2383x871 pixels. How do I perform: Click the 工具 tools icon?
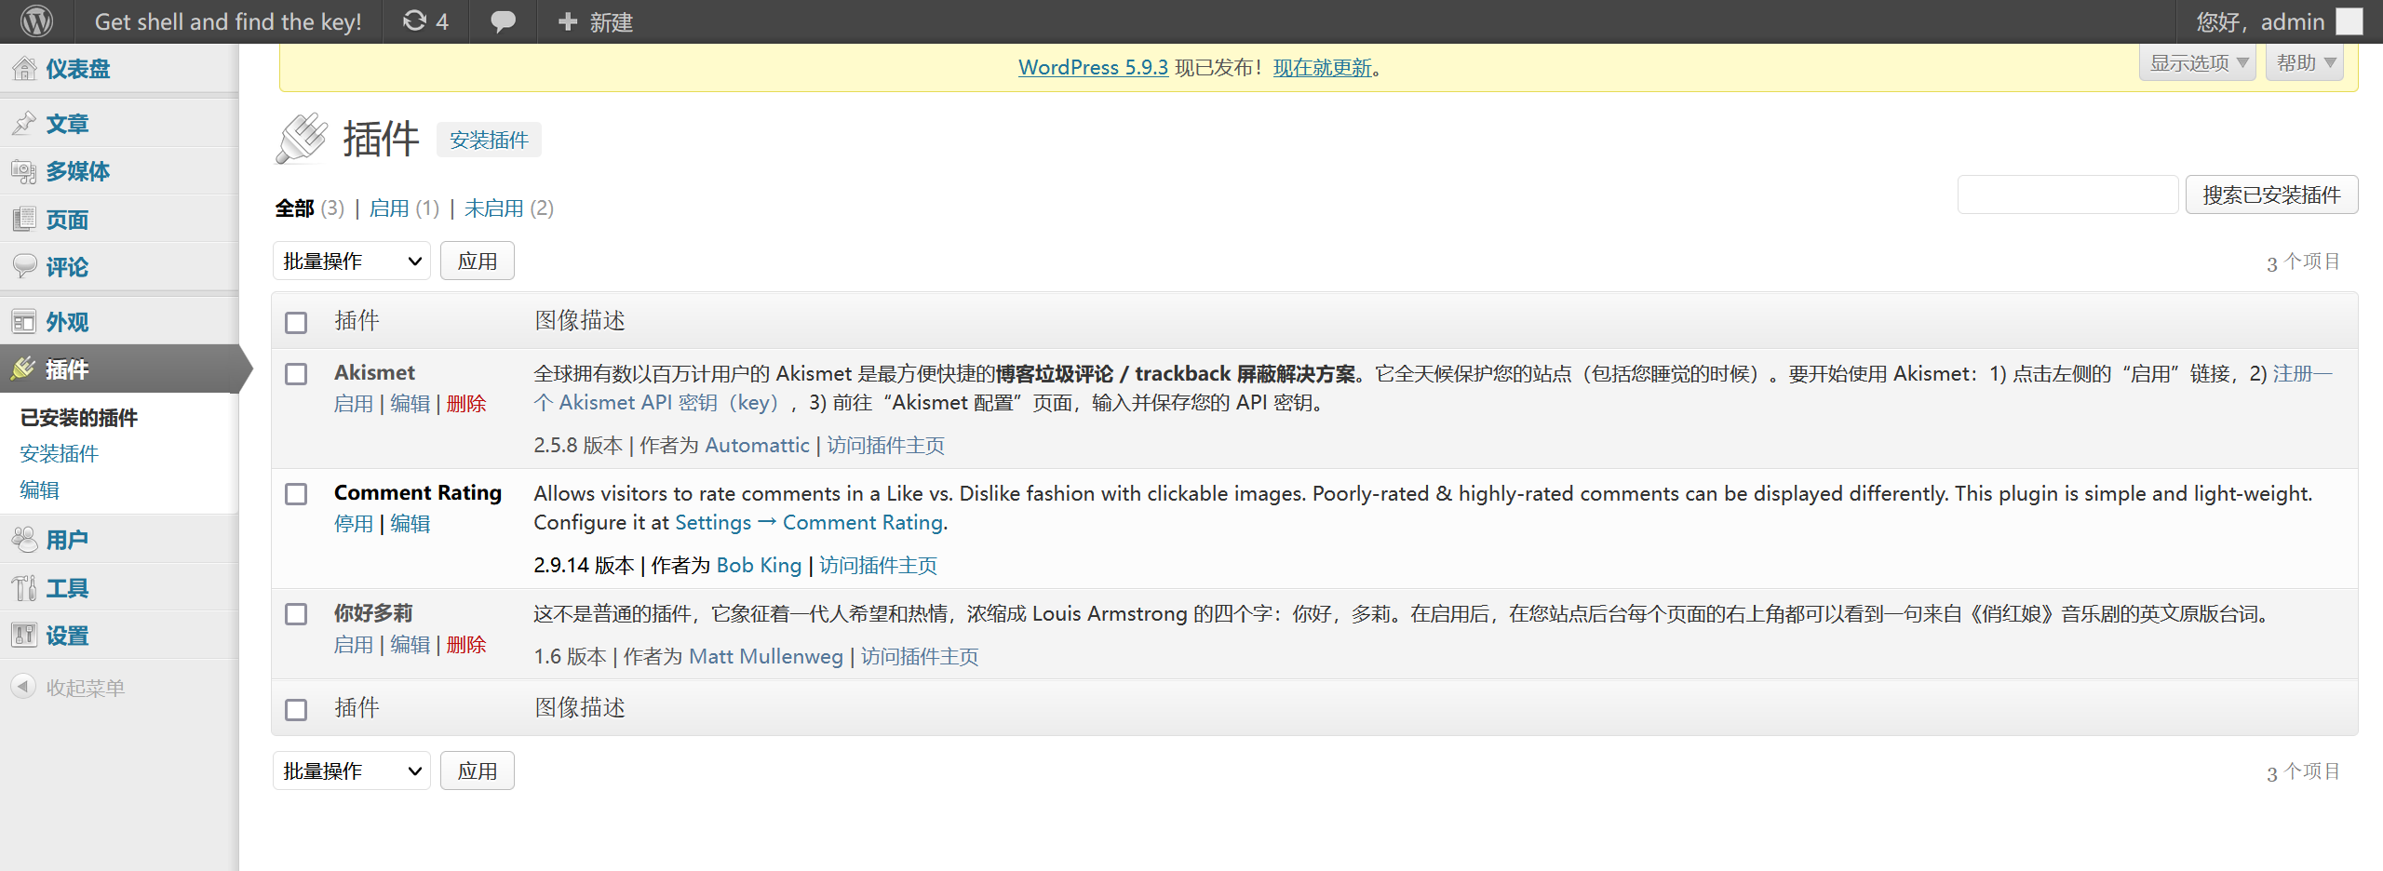point(24,588)
